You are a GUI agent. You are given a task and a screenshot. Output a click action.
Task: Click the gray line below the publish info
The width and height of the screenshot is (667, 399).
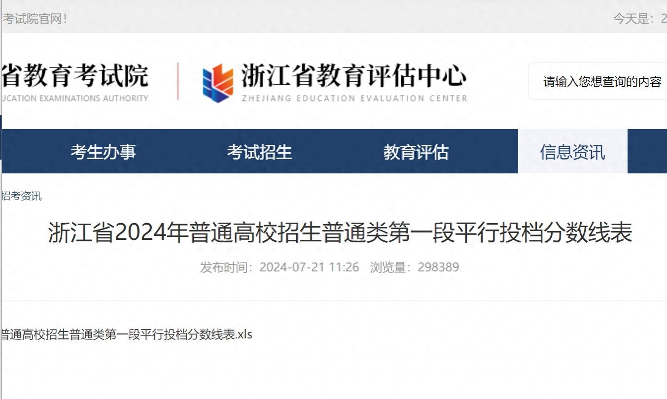334,300
